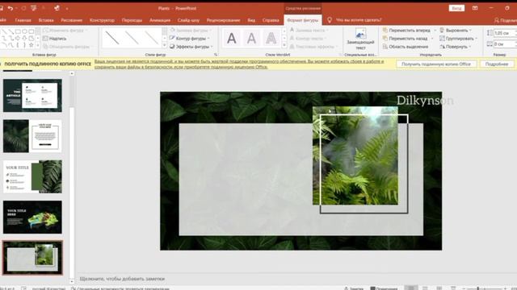This screenshot has width=517, height=290.
Task: Click slide panel scroll down arrow
Action: 72,281
